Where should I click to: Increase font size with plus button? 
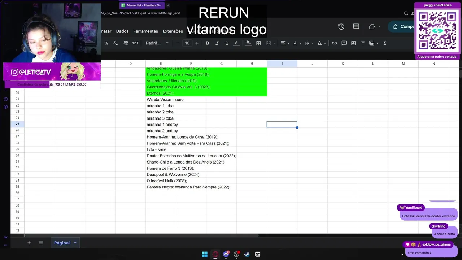pos(197,43)
